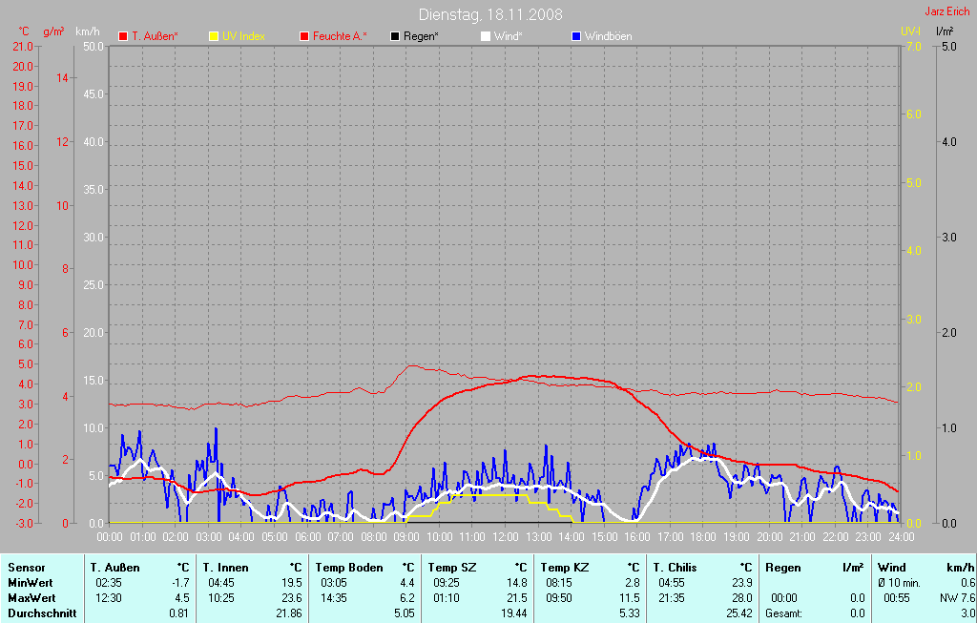The image size is (977, 623).
Task: Click the blue Windböen legend square
Action: [575, 36]
